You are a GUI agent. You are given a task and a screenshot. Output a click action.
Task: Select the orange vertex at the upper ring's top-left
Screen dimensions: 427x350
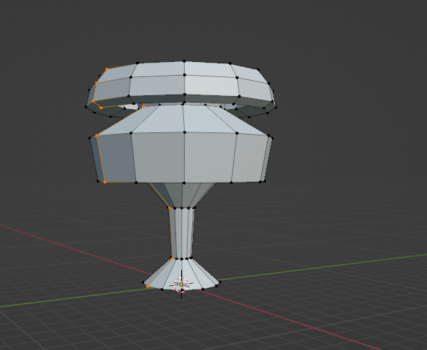click(x=107, y=69)
